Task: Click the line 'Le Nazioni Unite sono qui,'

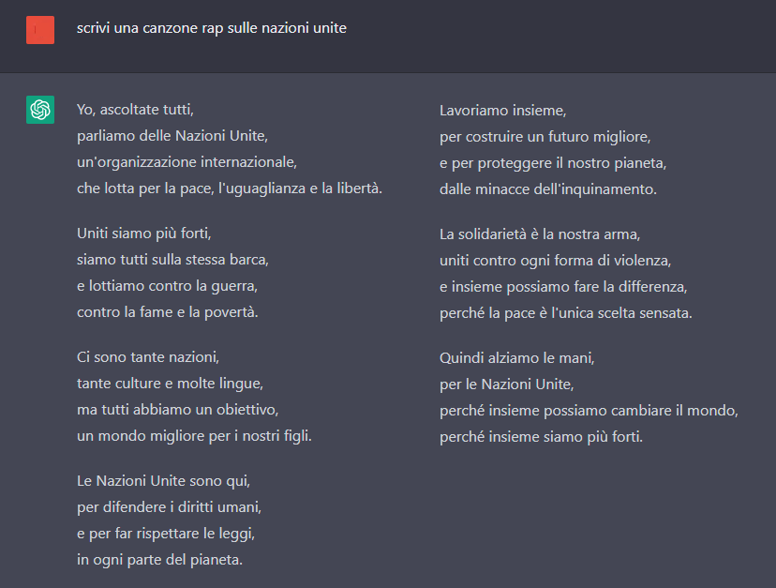Action: pyautogui.click(x=164, y=481)
